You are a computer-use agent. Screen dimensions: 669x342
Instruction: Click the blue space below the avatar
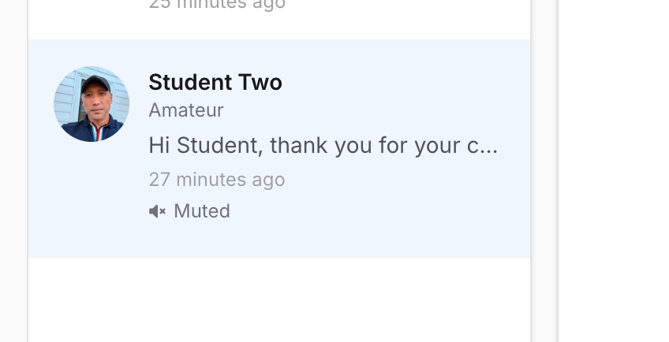coord(92,197)
